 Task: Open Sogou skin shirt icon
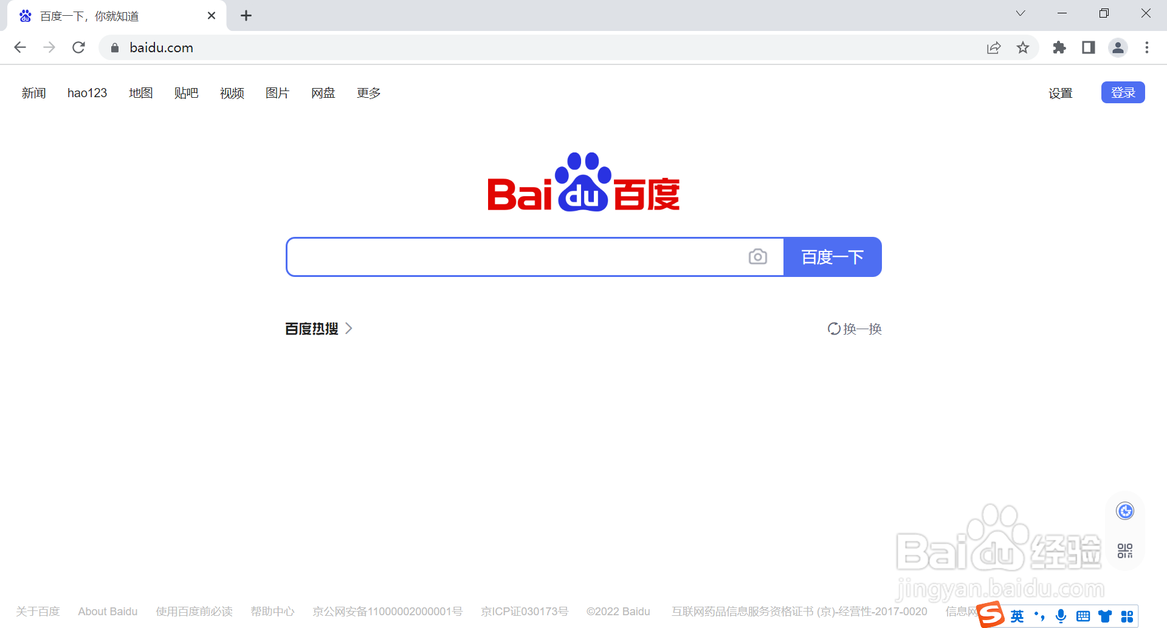click(x=1105, y=616)
